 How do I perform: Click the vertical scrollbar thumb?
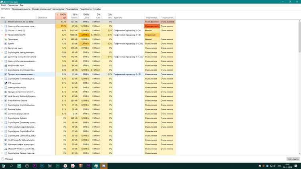pos(299,37)
